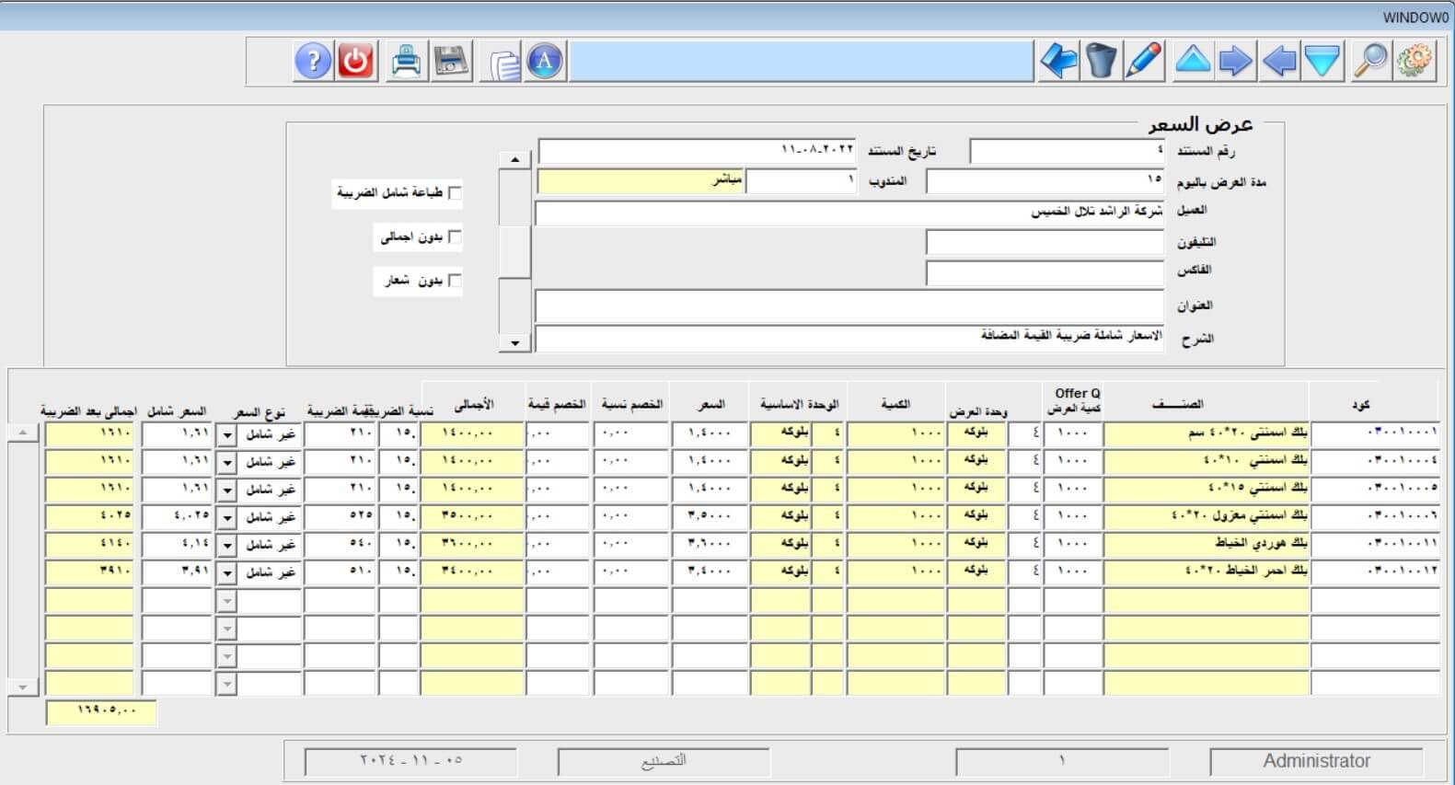Click the blue question mark help icon

pyautogui.click(x=313, y=62)
